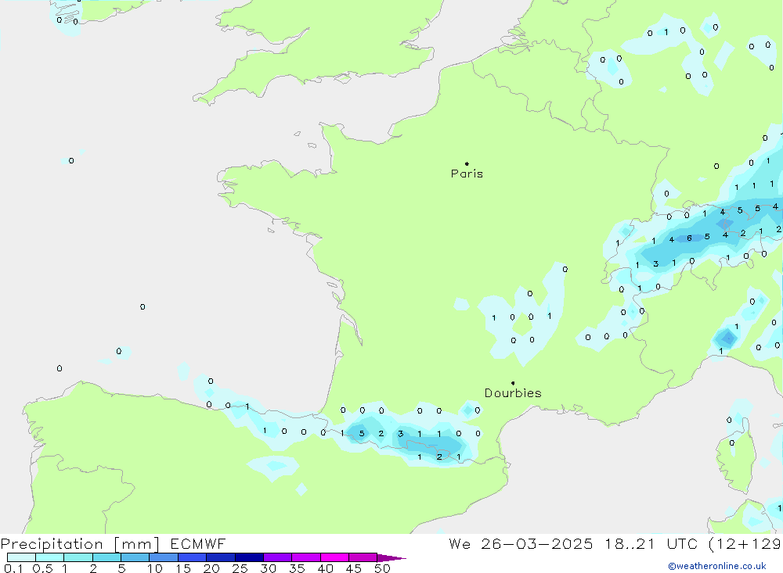Viewport: 783px width, 573px height.
Task: Click the legend arrow tip above 50
Action: coord(391,558)
